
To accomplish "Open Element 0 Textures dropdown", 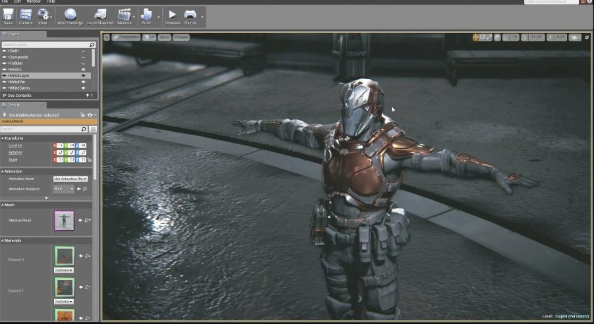I will [64, 270].
